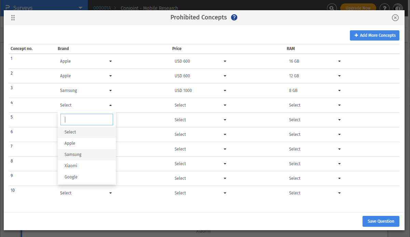The width and height of the screenshot is (410, 237).
Task: Choose Xiaomi from the brand list
Action: click(71, 166)
